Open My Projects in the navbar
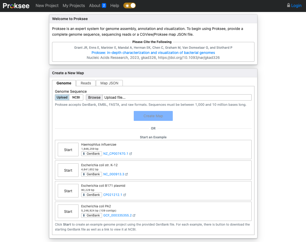The width and height of the screenshot is (306, 242). click(74, 6)
